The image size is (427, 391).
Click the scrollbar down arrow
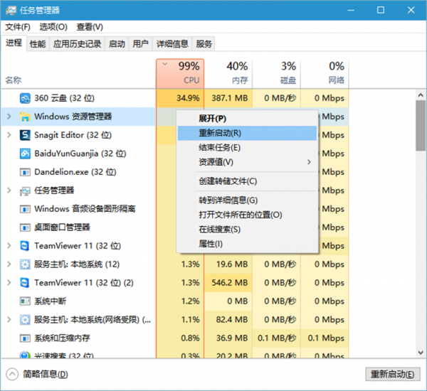[x=421, y=353]
